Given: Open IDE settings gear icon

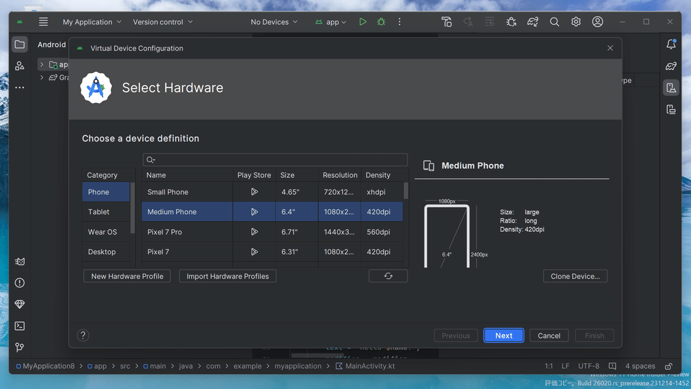Looking at the screenshot, I should click(576, 22).
